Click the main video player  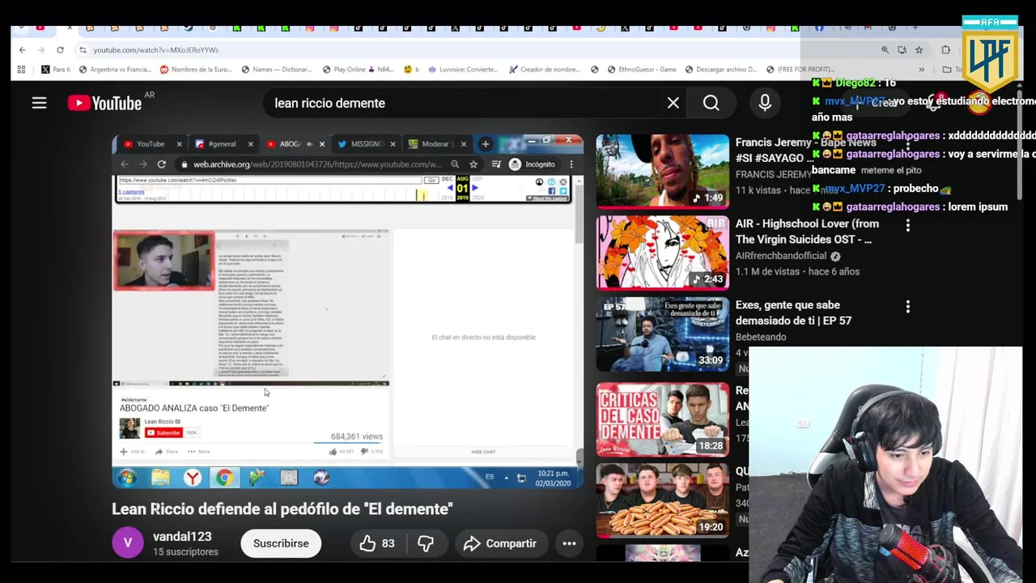tap(347, 311)
